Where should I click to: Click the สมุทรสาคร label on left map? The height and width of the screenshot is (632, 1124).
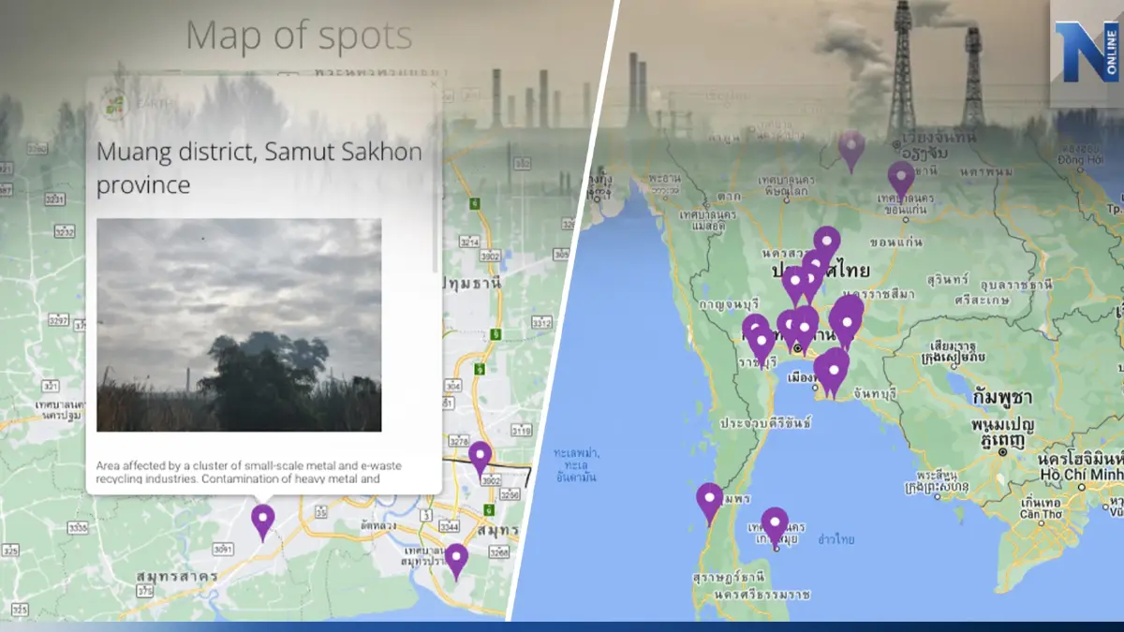(x=176, y=574)
